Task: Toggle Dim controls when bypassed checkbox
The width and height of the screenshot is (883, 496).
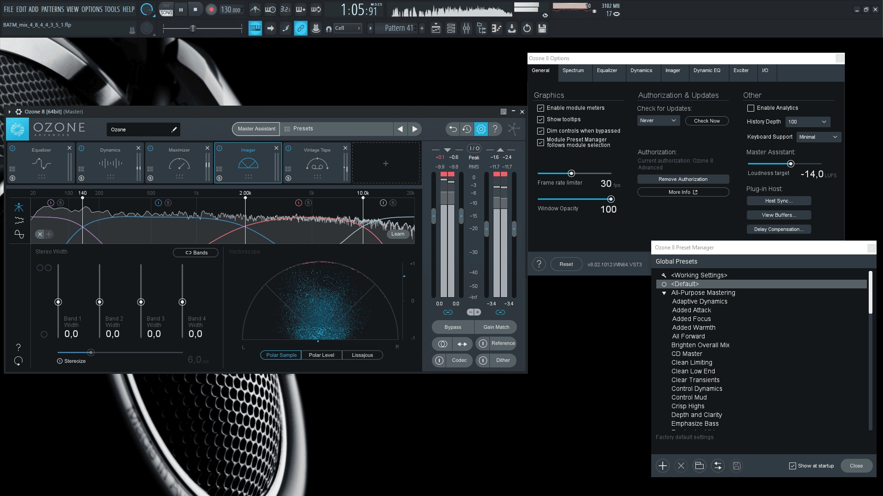Action: [x=540, y=131]
